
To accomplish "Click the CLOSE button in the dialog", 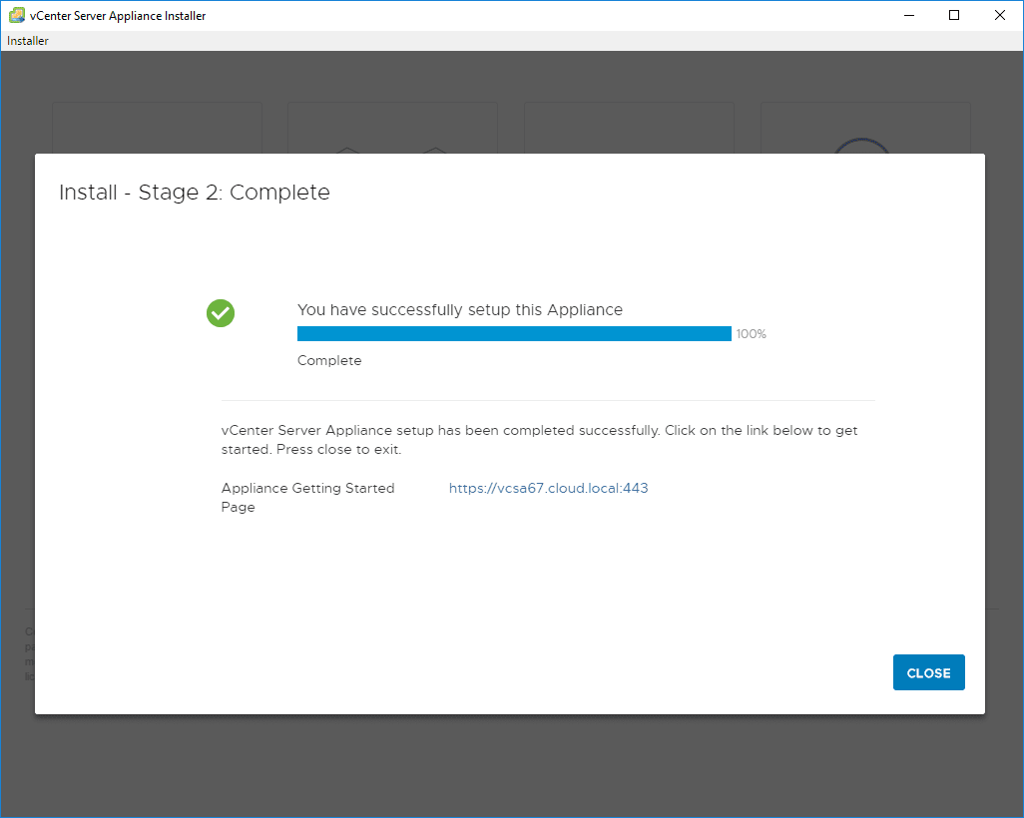I will 928,672.
